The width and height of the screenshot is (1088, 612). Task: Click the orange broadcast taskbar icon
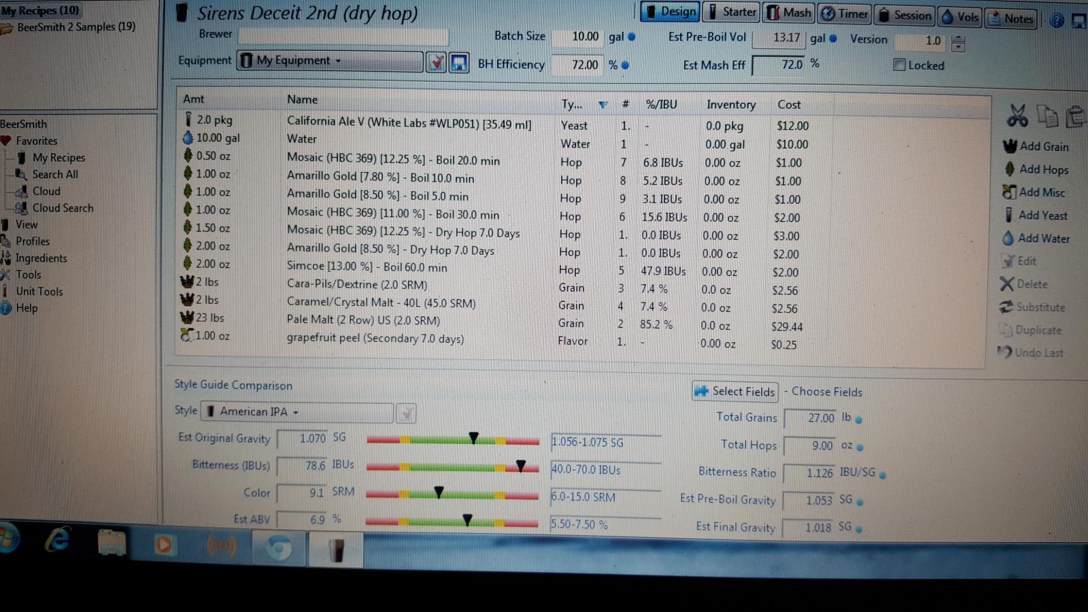click(222, 546)
